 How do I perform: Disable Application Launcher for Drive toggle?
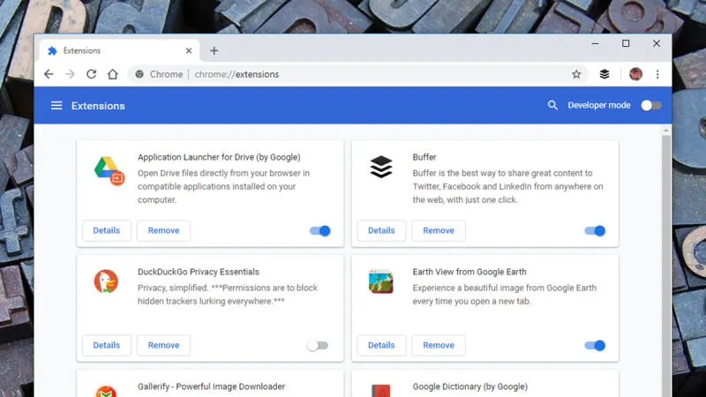319,231
